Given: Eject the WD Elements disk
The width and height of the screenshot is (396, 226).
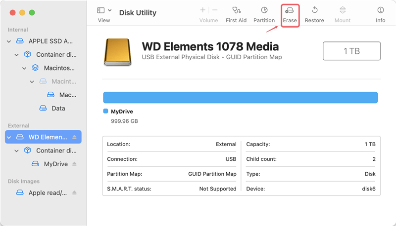Looking at the screenshot, I should 75,137.
